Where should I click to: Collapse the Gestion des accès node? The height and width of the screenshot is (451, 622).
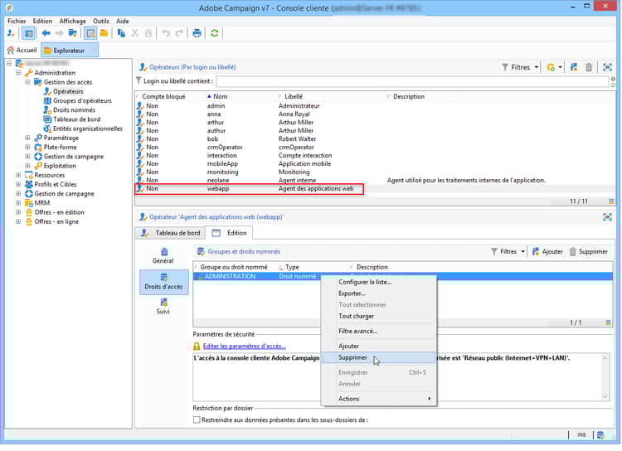pyautogui.click(x=27, y=82)
